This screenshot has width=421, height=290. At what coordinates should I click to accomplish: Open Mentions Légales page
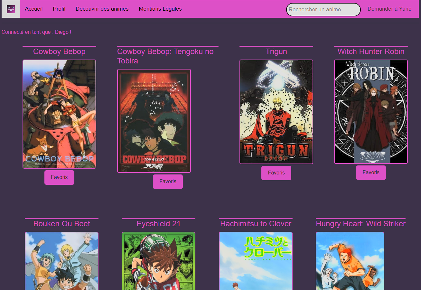click(160, 9)
